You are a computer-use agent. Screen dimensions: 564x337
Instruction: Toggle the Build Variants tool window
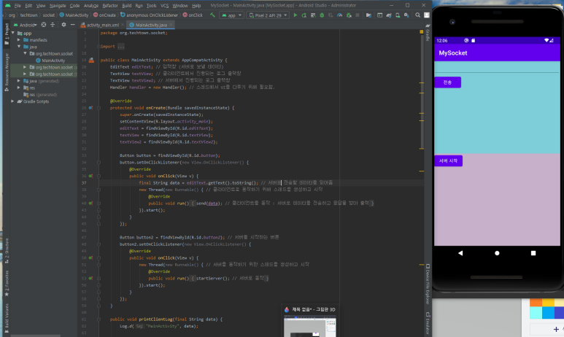[x=7, y=319]
